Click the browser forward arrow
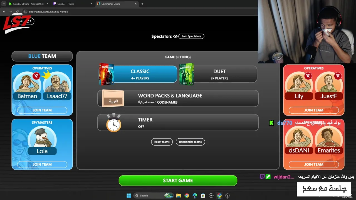This screenshot has width=356, height=200. pyautogui.click(x=11, y=12)
